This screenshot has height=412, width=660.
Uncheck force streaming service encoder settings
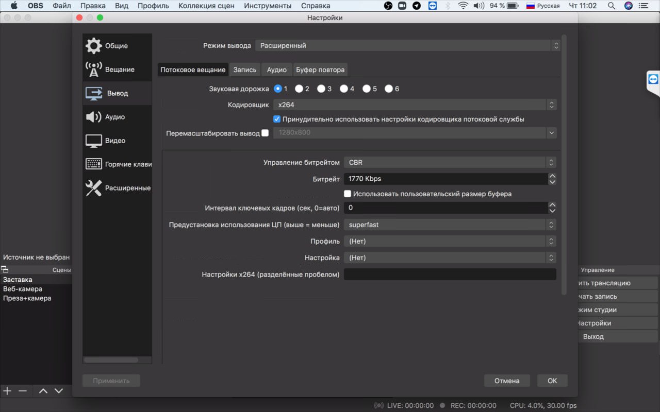[277, 119]
